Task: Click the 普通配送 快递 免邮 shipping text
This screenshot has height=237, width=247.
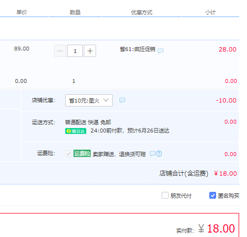Action: click(x=88, y=122)
